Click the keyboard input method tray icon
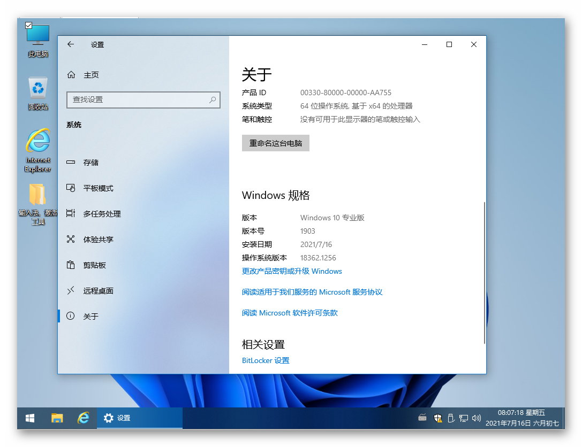This screenshot has height=447, width=582. click(422, 418)
